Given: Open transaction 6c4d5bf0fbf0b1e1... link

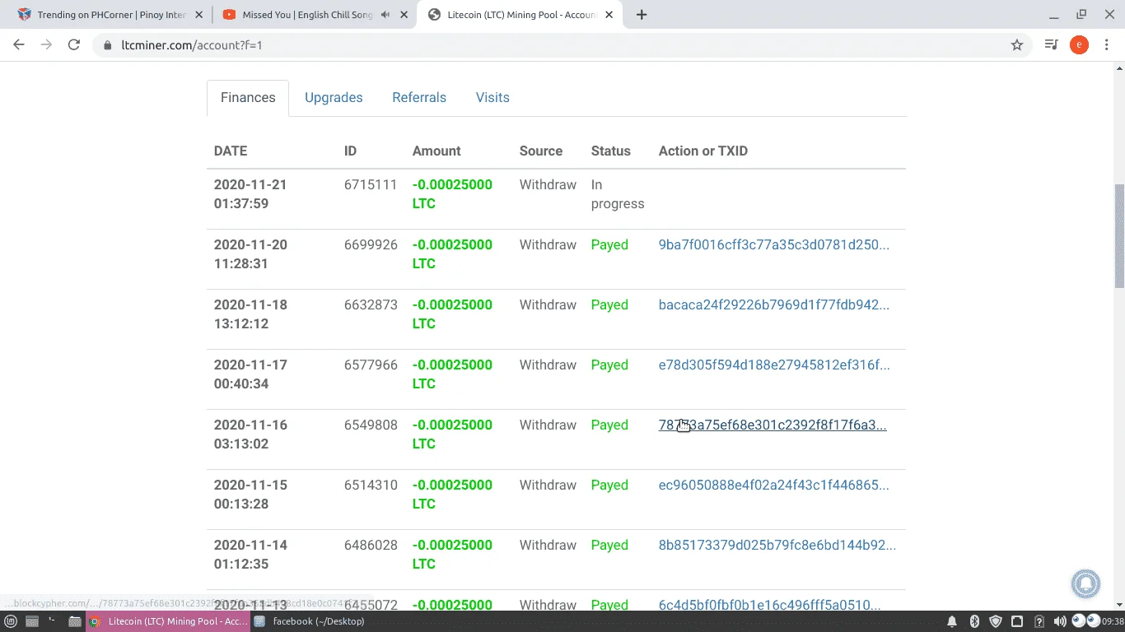Looking at the screenshot, I should (770, 605).
